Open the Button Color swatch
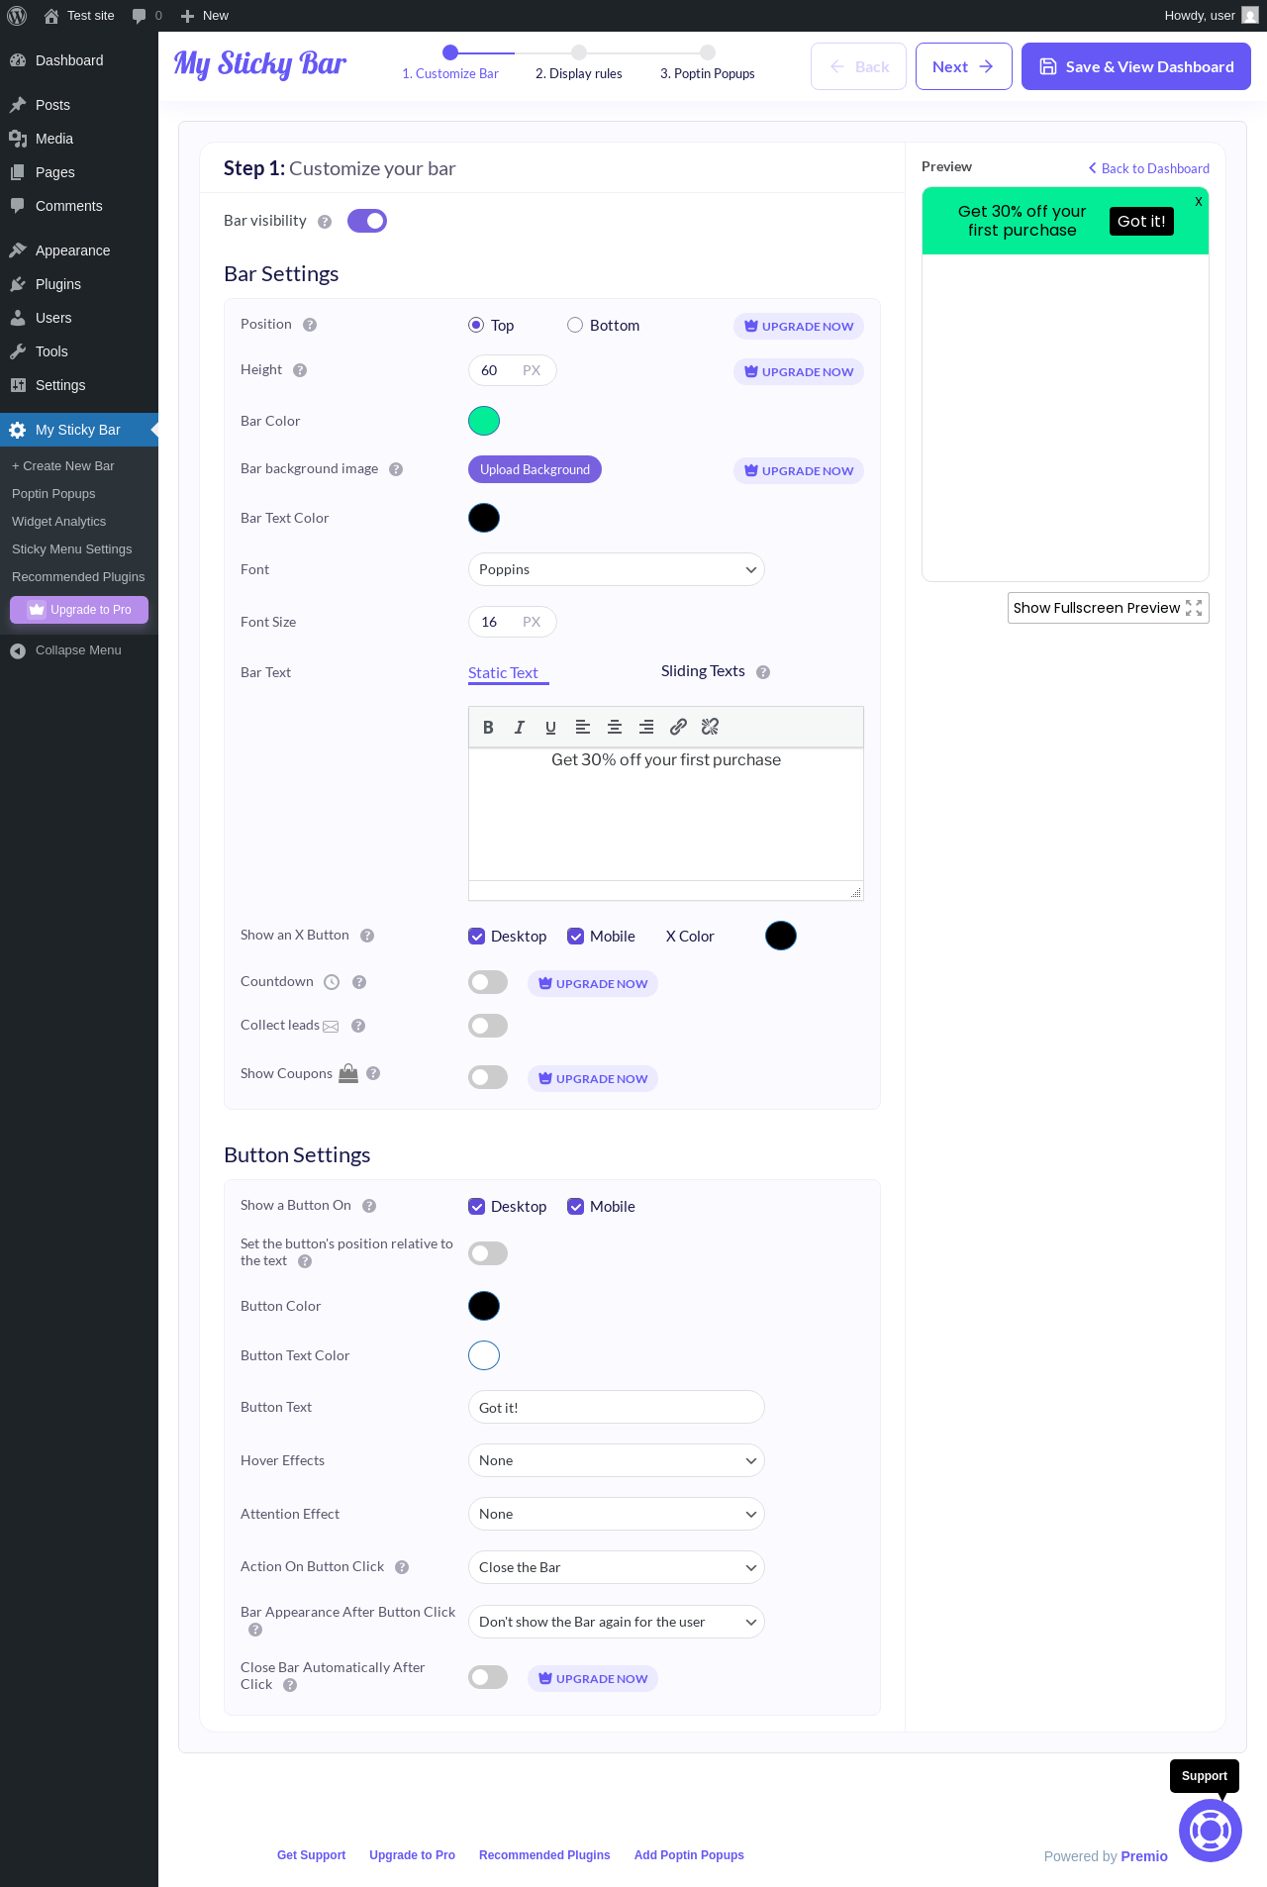 tap(484, 1306)
